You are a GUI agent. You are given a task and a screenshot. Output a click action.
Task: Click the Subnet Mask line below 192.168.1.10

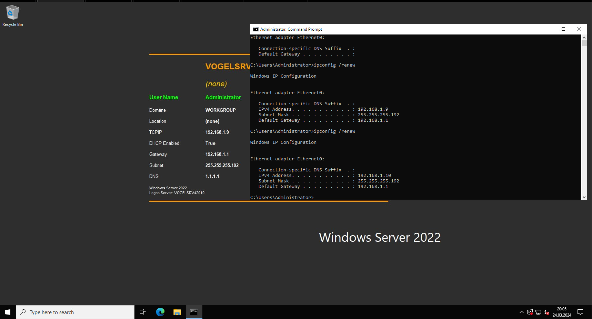[329, 181]
